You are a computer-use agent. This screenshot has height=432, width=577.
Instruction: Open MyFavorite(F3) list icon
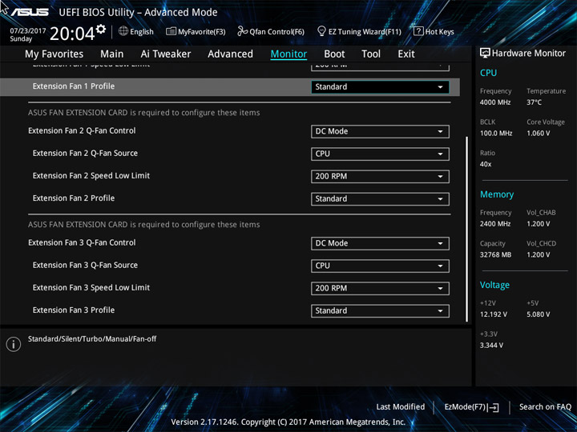(x=171, y=31)
